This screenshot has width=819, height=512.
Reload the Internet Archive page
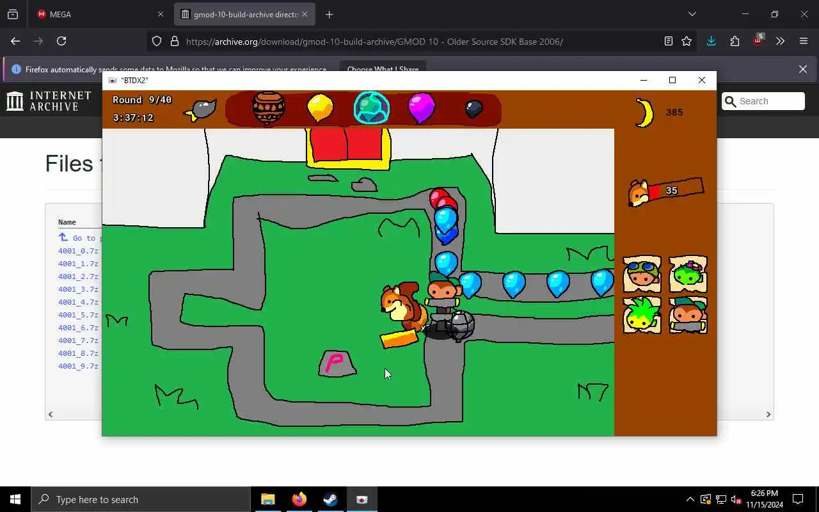pos(61,41)
